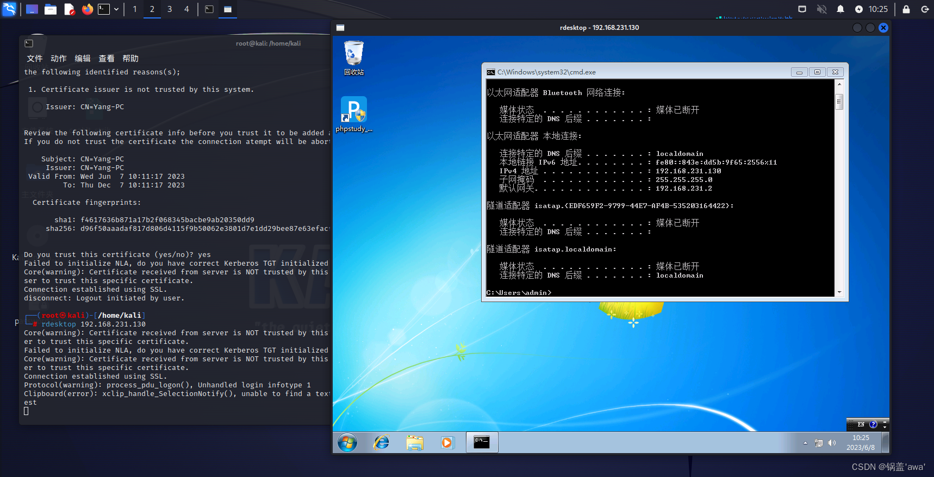Select the terminal window in the panel tasklist

coord(209,9)
